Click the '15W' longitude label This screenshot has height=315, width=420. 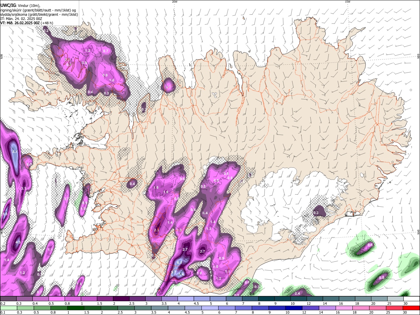tap(347, 2)
